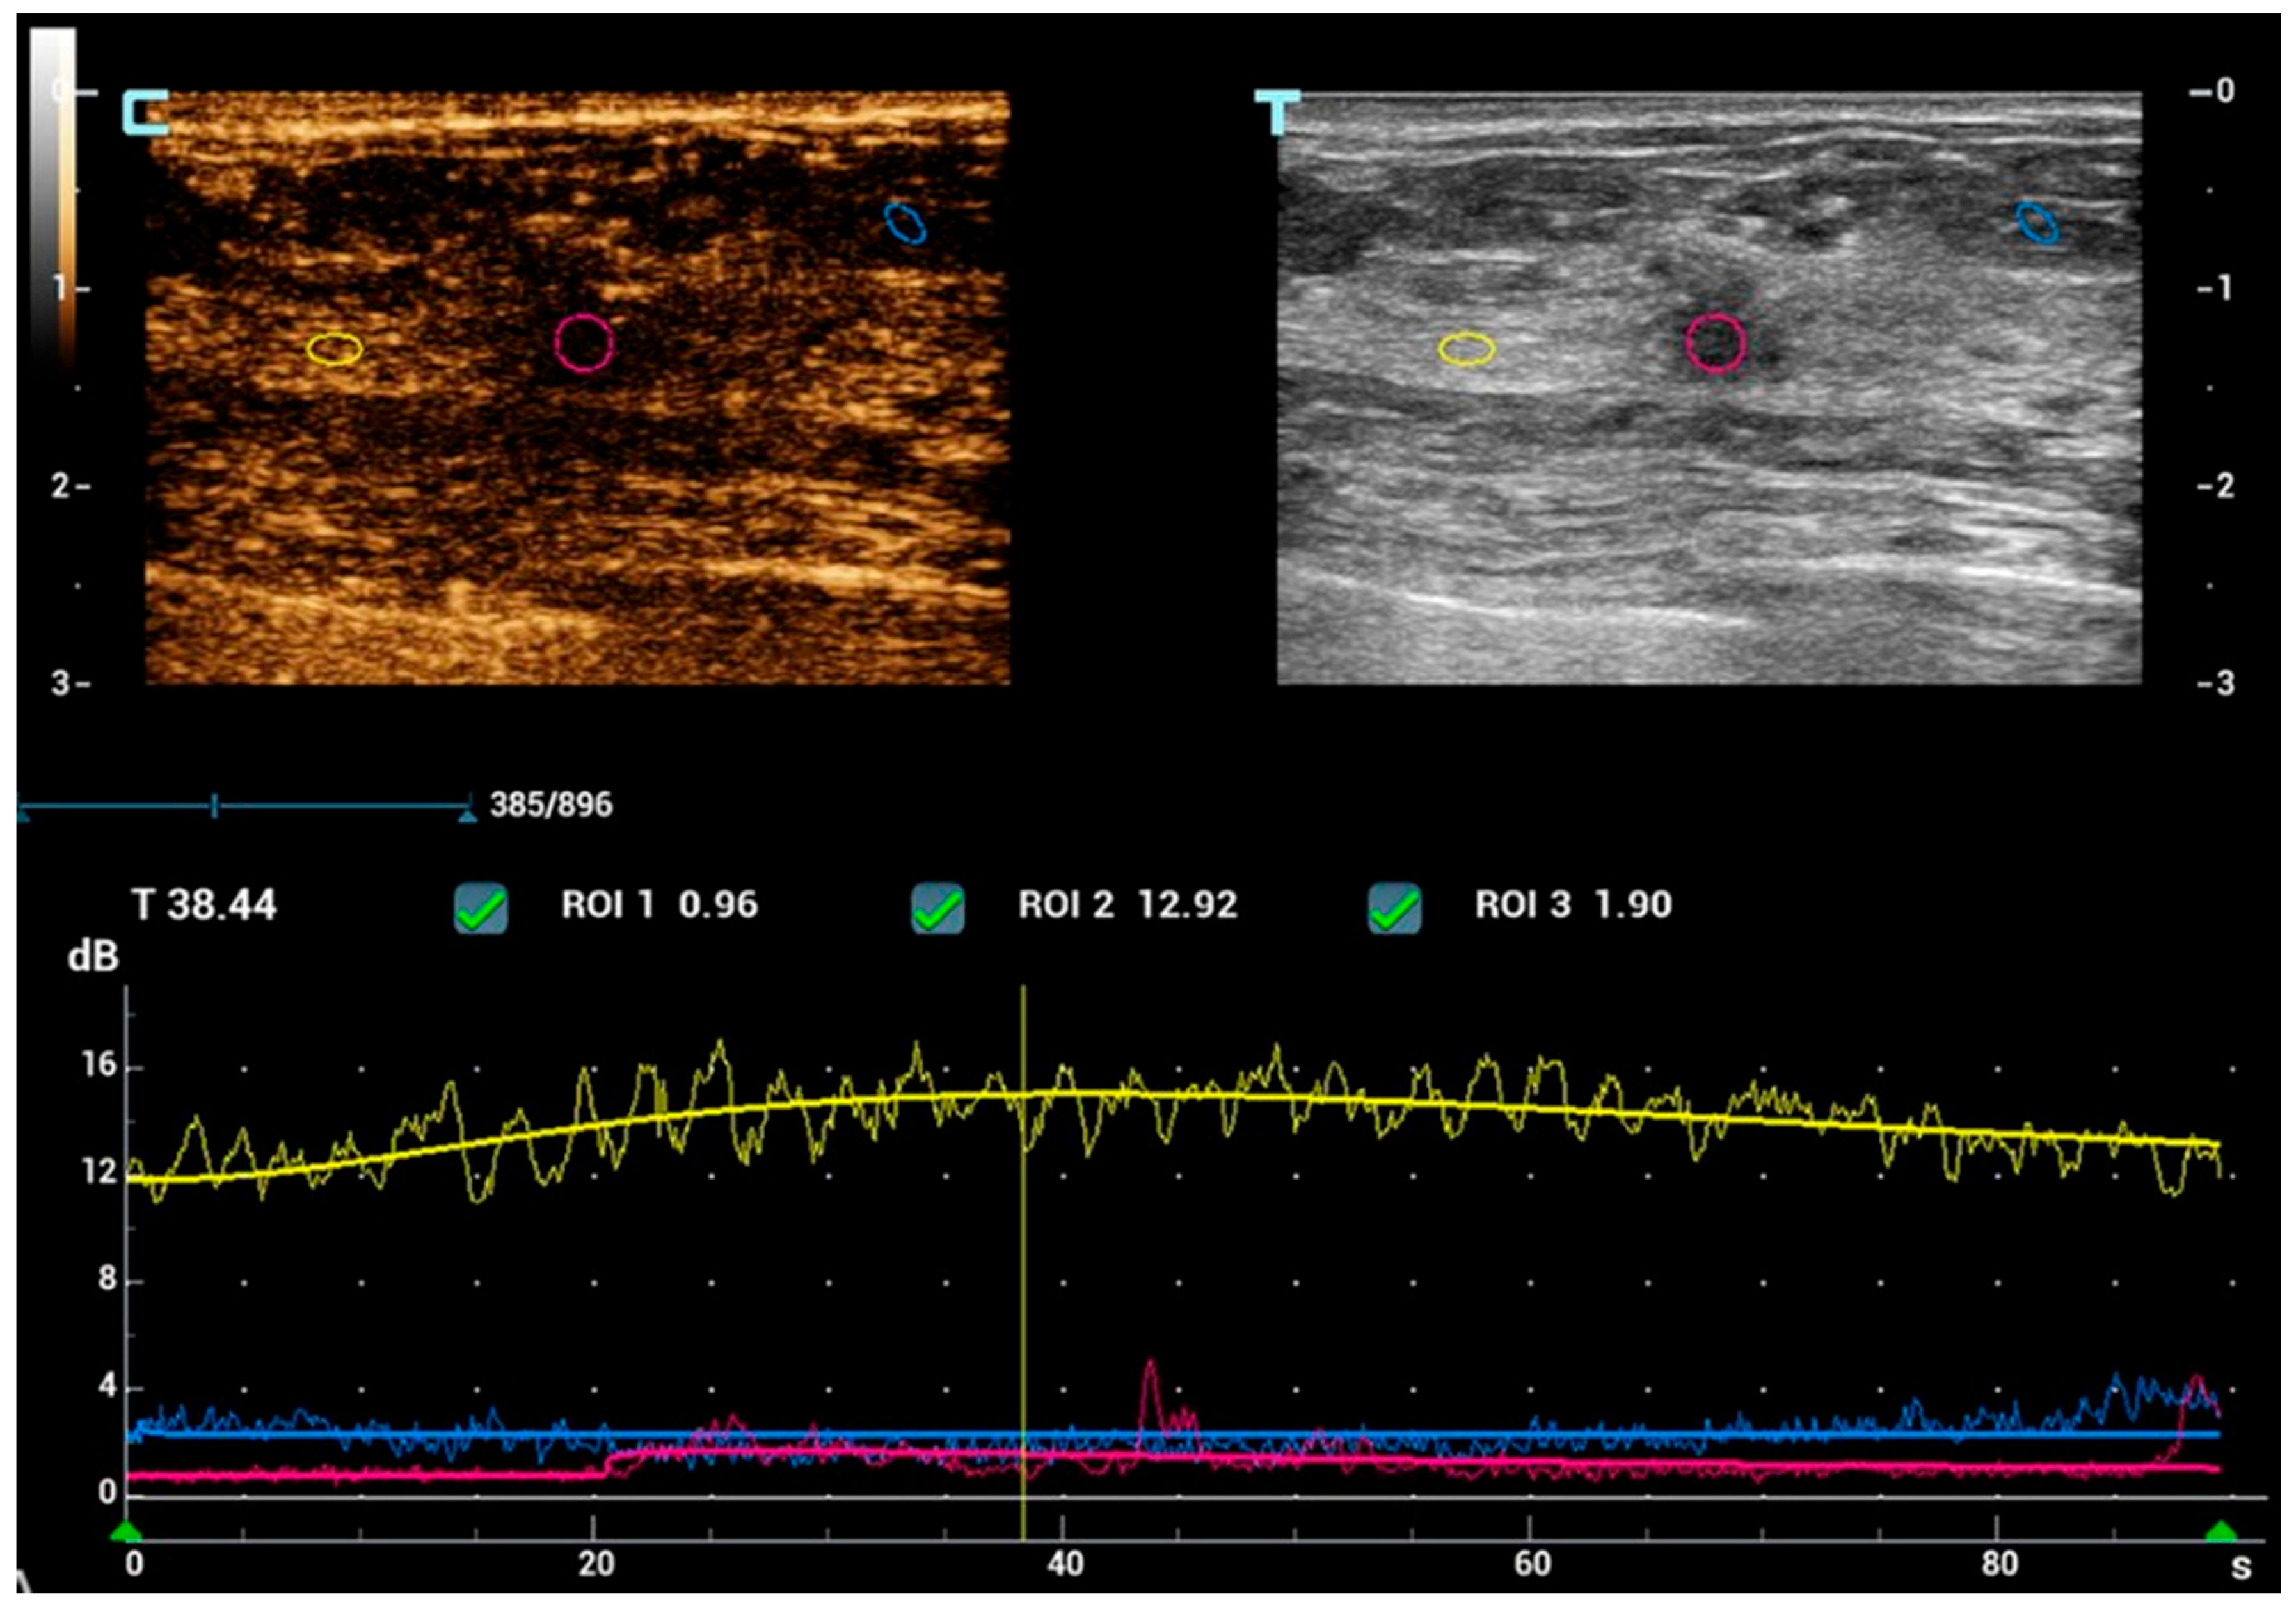Click the frame slider right end triangle

click(467, 816)
